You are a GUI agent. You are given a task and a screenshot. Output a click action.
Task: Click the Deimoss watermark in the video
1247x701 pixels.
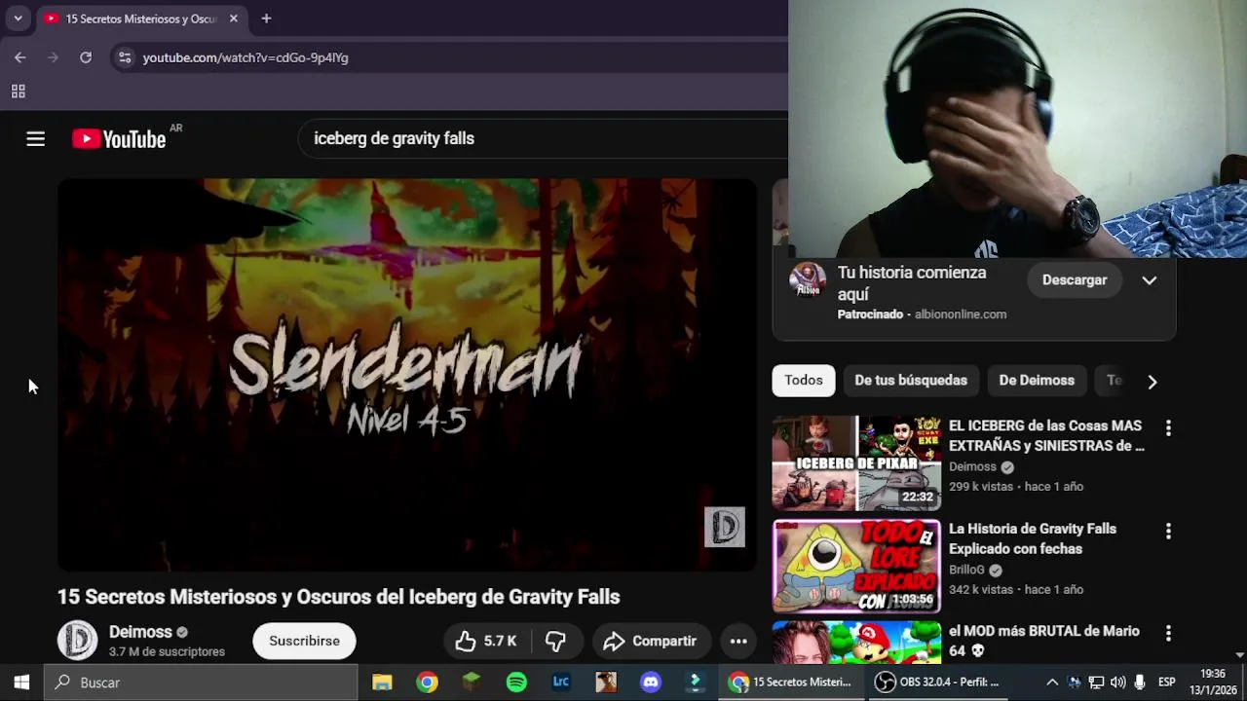point(725,527)
